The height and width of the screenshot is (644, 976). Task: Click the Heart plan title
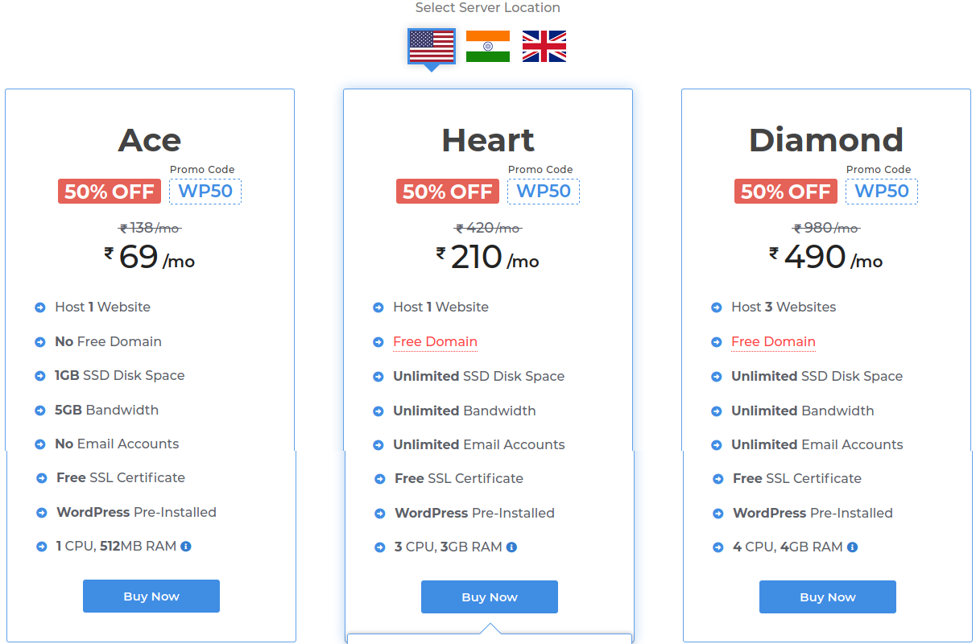[488, 141]
